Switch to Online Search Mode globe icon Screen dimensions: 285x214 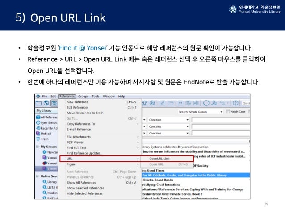coord(46,103)
